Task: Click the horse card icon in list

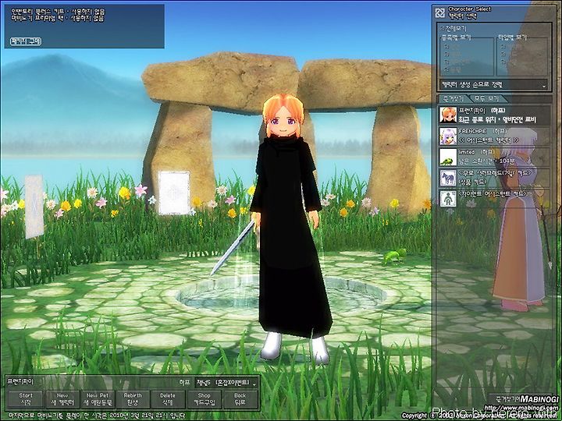Action: pos(448,178)
